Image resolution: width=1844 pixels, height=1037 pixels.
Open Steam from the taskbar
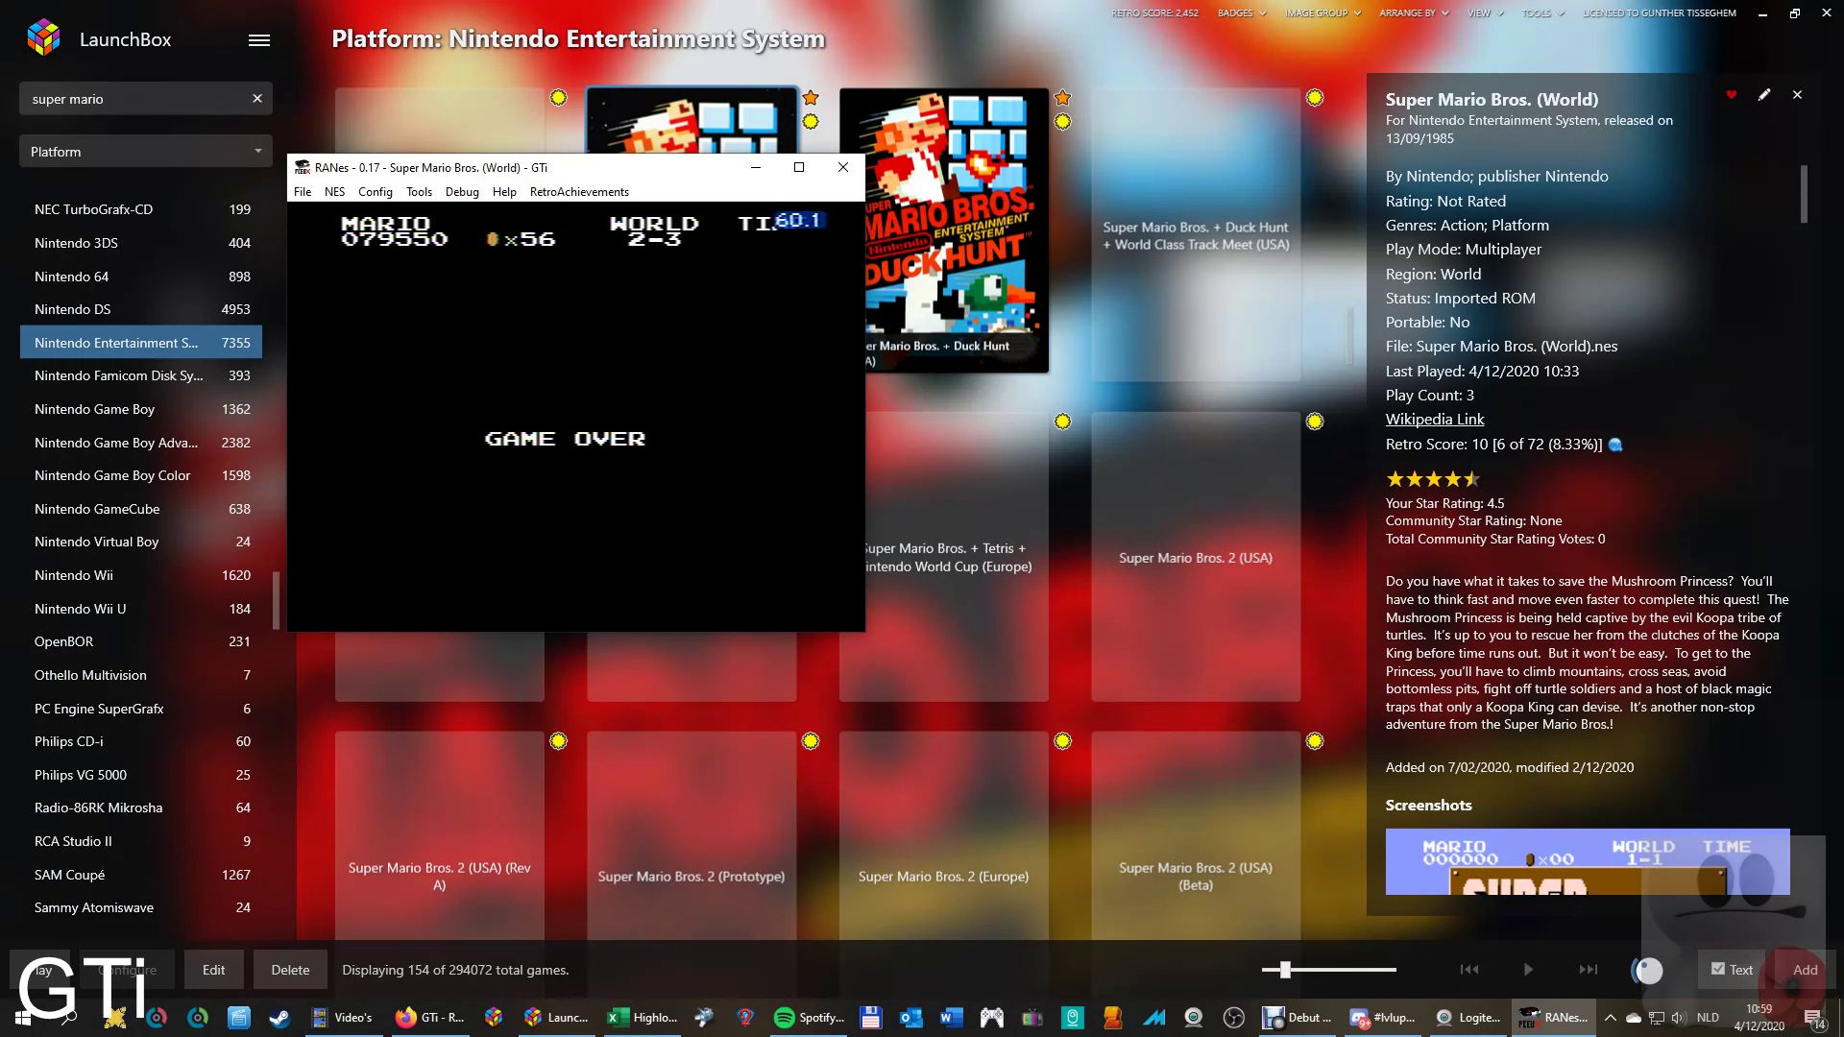pyautogui.click(x=279, y=1018)
